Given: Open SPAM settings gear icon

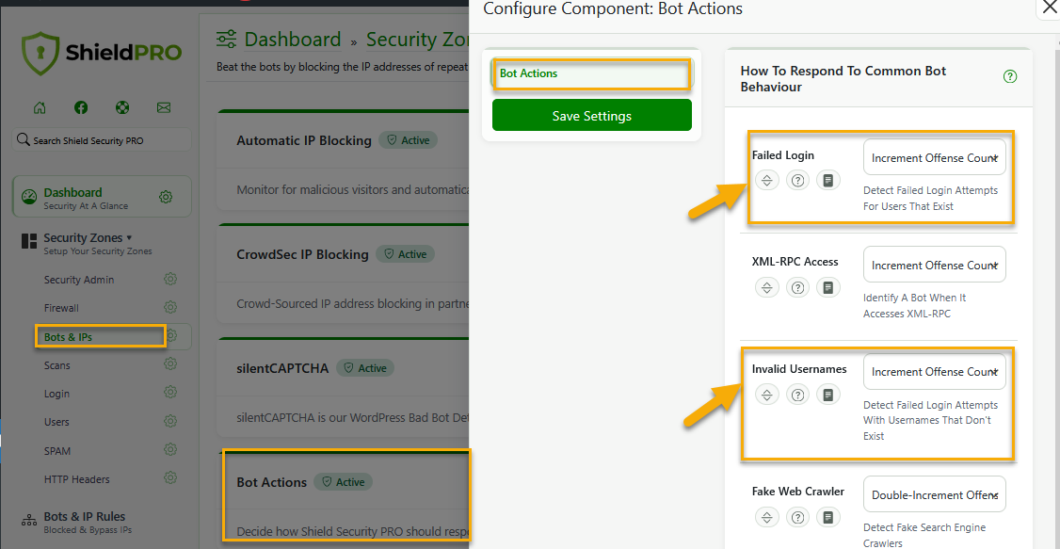Looking at the screenshot, I should pos(170,449).
